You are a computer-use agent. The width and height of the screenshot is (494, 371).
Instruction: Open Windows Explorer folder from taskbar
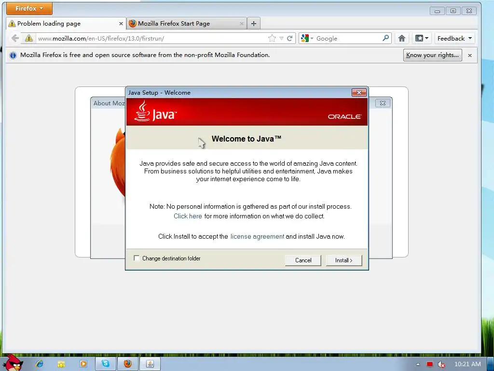click(61, 364)
